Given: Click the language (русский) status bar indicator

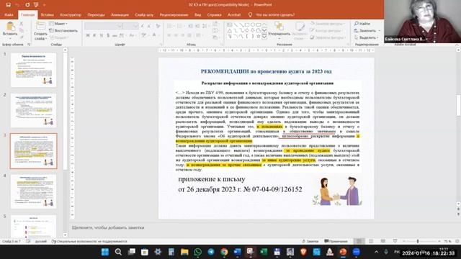Looking at the screenshot, I should pyautogui.click(x=41, y=241).
